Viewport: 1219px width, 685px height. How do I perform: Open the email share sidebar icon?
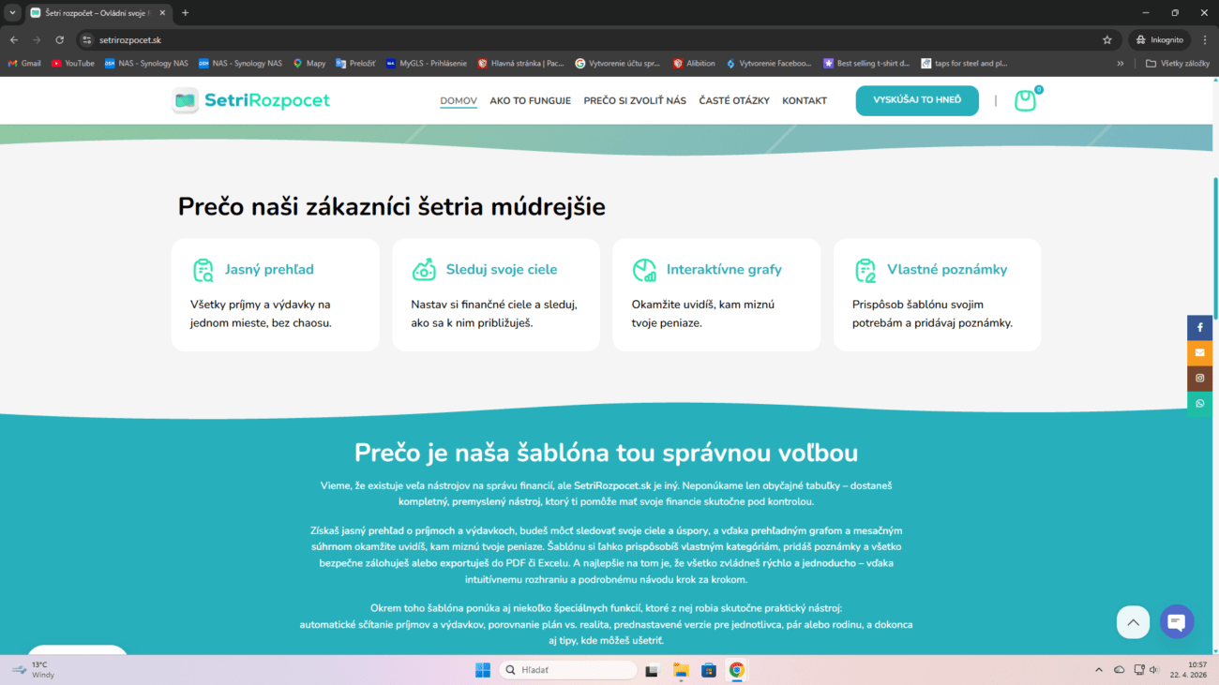(1199, 352)
